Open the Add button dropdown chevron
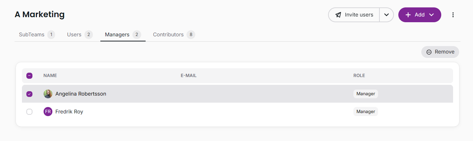Screen dimensions: 473x141 pos(431,15)
